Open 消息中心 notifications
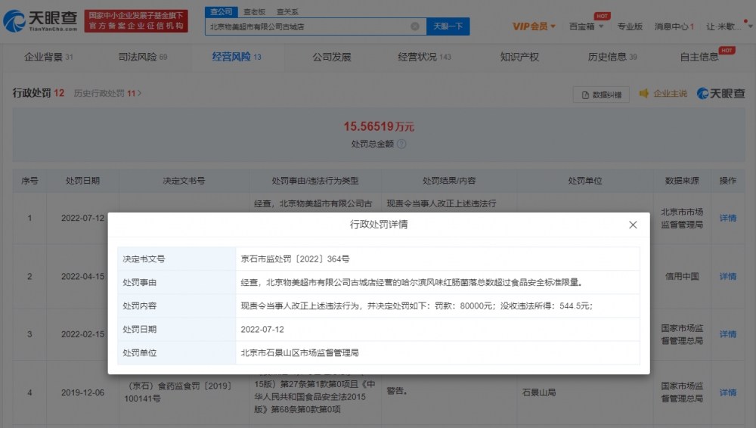Image resolution: width=756 pixels, height=428 pixels. (674, 26)
